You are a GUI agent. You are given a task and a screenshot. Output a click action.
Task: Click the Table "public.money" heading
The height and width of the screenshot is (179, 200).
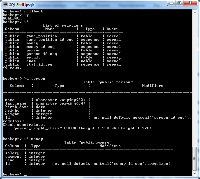point(88,142)
